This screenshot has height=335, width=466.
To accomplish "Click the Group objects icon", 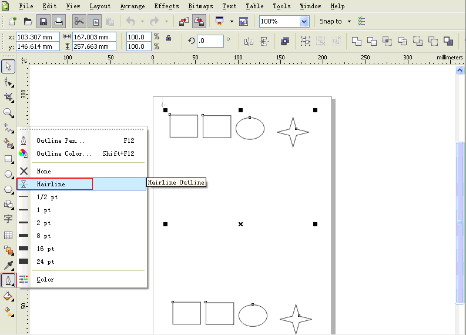I will point(305,41).
